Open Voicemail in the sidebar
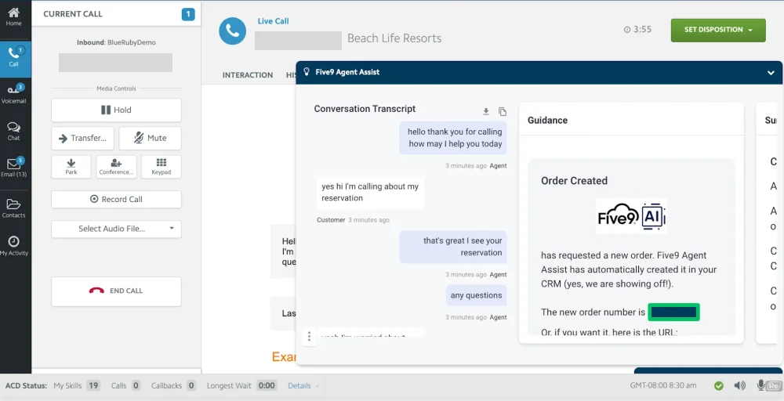 (14, 94)
